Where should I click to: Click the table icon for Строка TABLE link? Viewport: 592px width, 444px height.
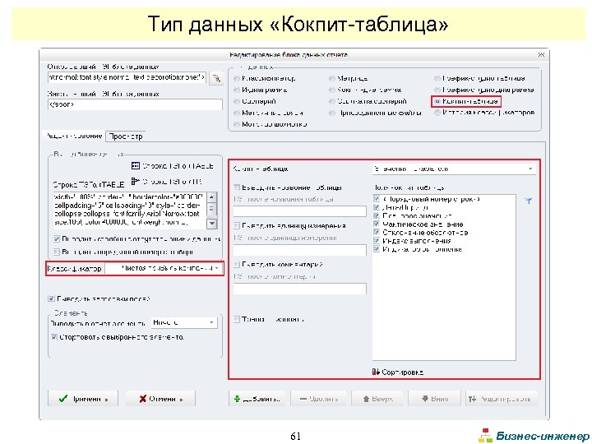(136, 166)
